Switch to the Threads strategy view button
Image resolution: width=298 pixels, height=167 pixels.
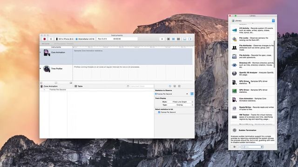coord(178,39)
